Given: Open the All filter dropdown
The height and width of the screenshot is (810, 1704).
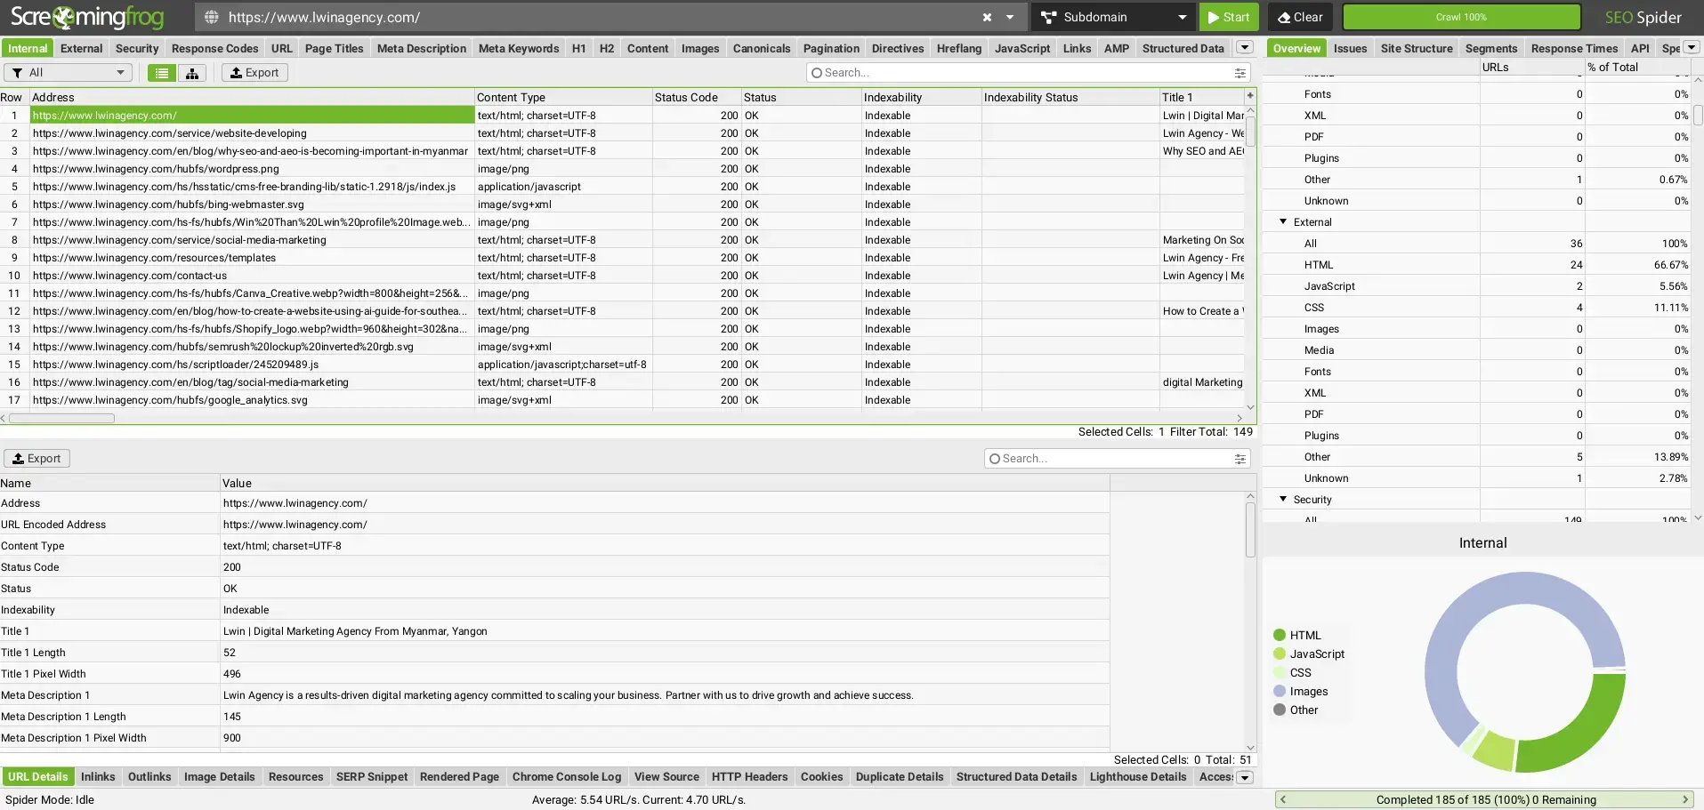Looking at the screenshot, I should [x=68, y=73].
